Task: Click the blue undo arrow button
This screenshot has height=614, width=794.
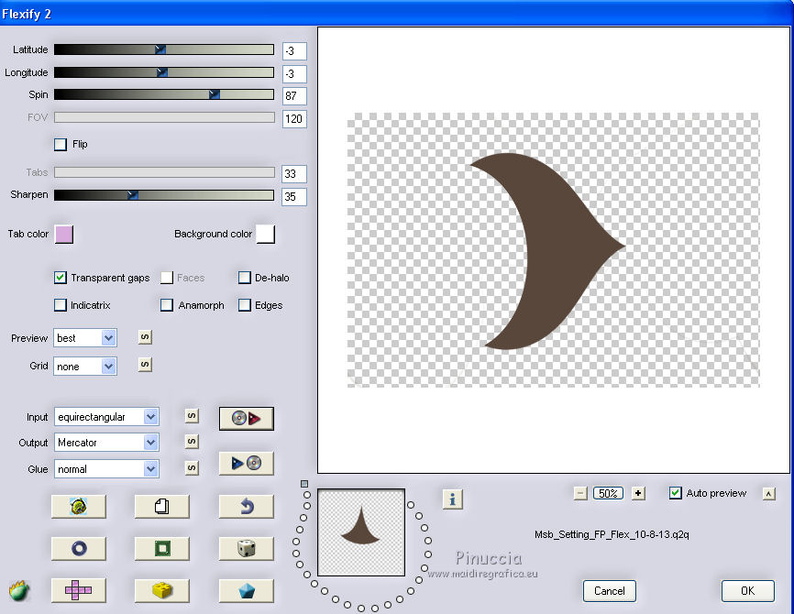Action: click(x=246, y=506)
